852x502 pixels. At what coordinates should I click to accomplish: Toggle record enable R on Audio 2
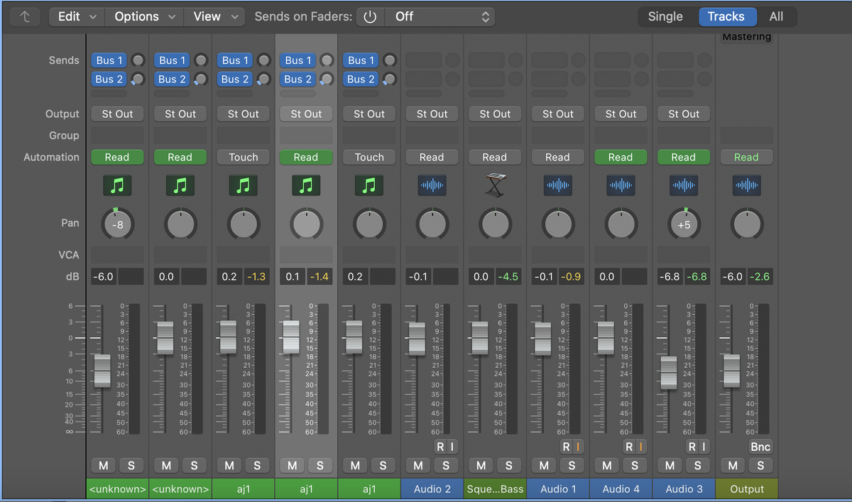point(440,447)
